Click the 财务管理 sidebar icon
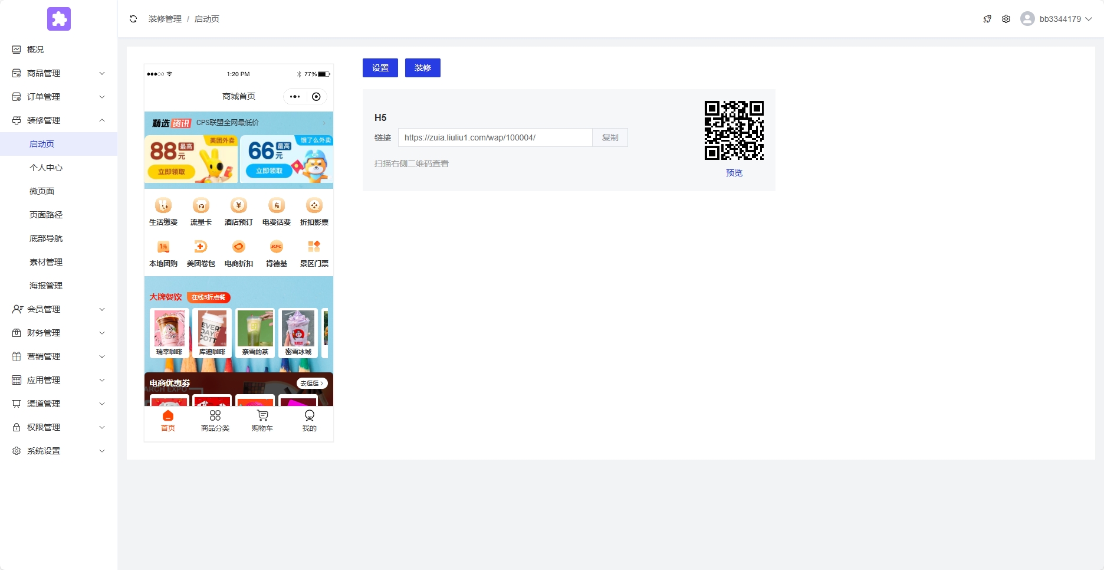Viewport: 1104px width, 570px height. tap(17, 333)
